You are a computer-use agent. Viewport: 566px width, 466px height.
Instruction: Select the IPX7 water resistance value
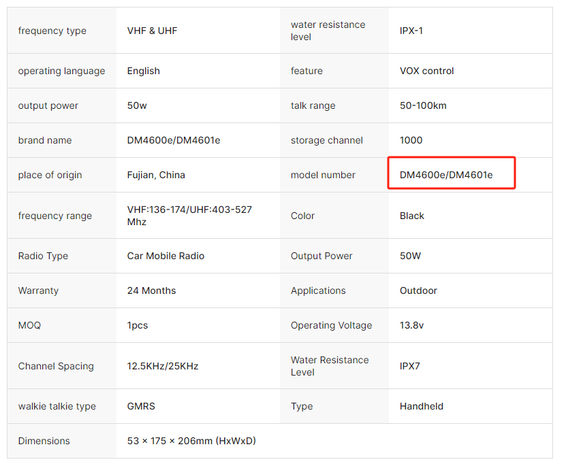tap(410, 366)
